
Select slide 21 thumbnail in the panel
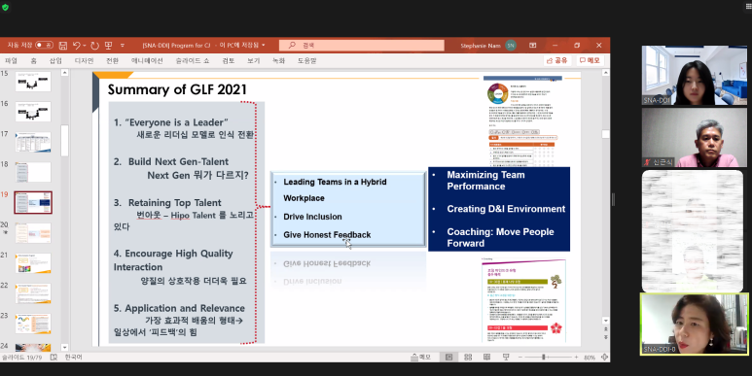click(33, 263)
